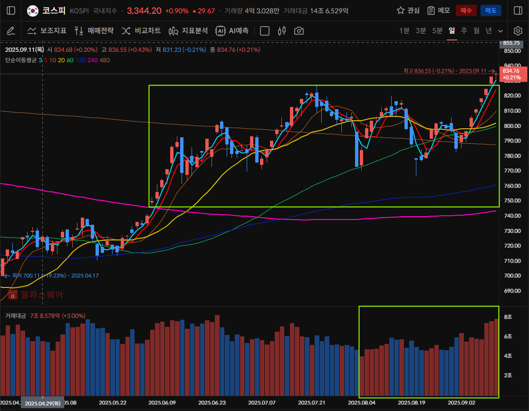Select the pencil drawing tool icon
The height and width of the screenshot is (411, 529).
tap(11, 31)
